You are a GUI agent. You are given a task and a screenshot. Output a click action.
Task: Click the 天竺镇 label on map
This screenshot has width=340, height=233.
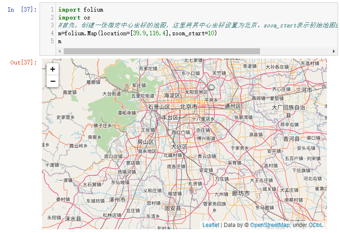219,73
